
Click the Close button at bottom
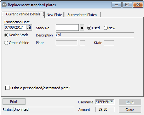point(130,110)
